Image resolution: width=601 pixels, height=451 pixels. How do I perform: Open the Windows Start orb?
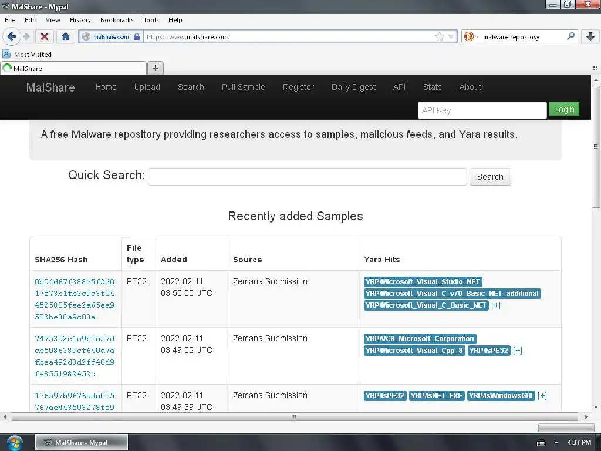(x=15, y=443)
